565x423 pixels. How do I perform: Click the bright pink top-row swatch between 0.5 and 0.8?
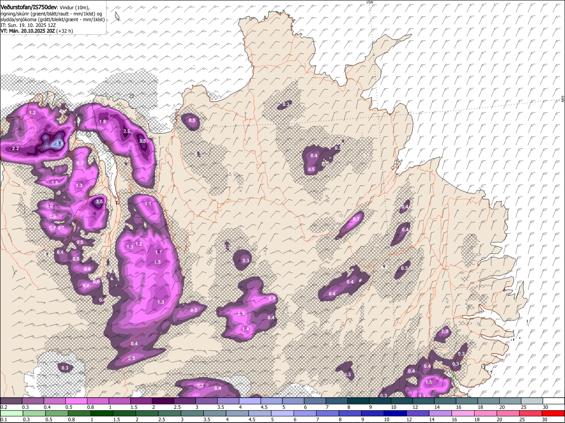[76, 400]
